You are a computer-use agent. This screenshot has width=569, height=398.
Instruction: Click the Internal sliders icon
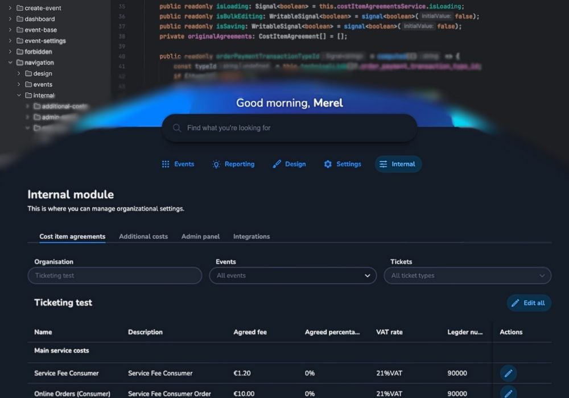(x=384, y=164)
